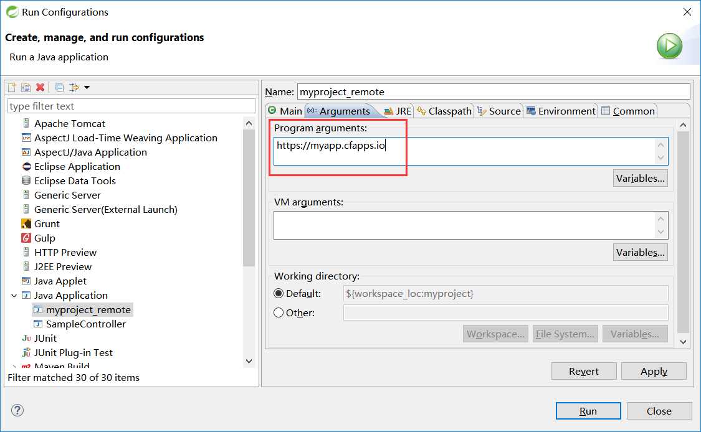Select HTTP Preview label

[x=65, y=252]
